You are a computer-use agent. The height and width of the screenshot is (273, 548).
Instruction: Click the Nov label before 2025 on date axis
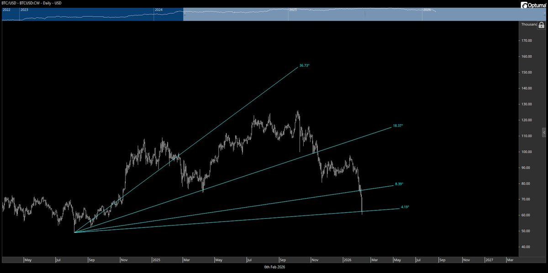[x=124, y=260]
